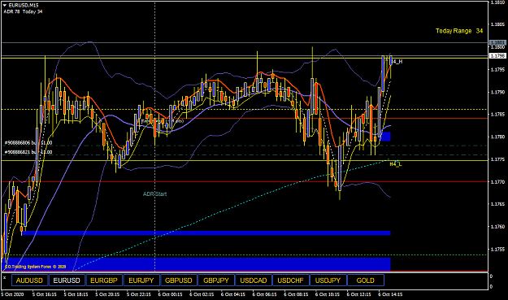Switch chart to AUDUSD symbol button

tap(29, 280)
